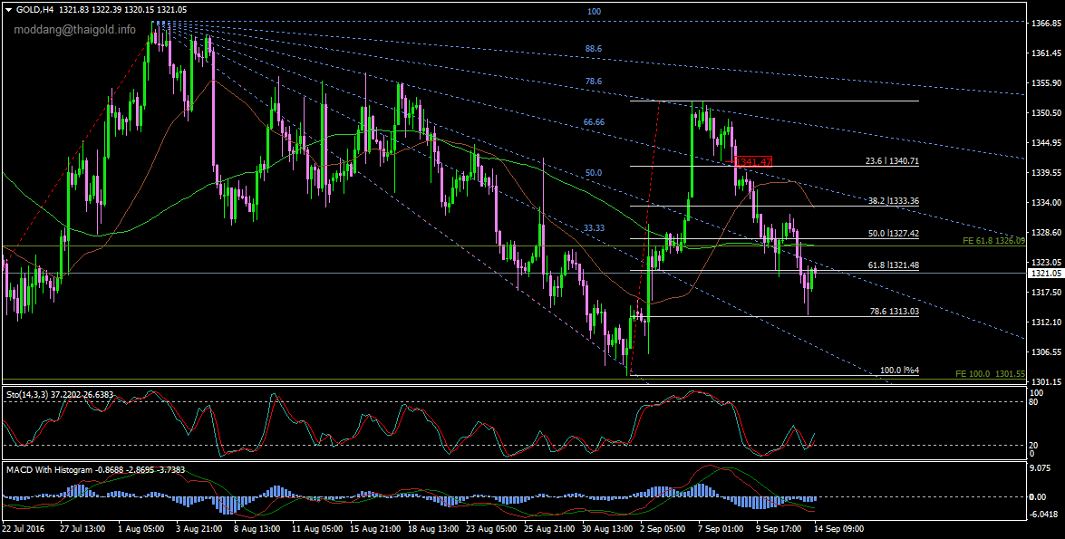Select the 66.66 fan level label
Viewport: 1065px width, 539px height.
(x=594, y=122)
